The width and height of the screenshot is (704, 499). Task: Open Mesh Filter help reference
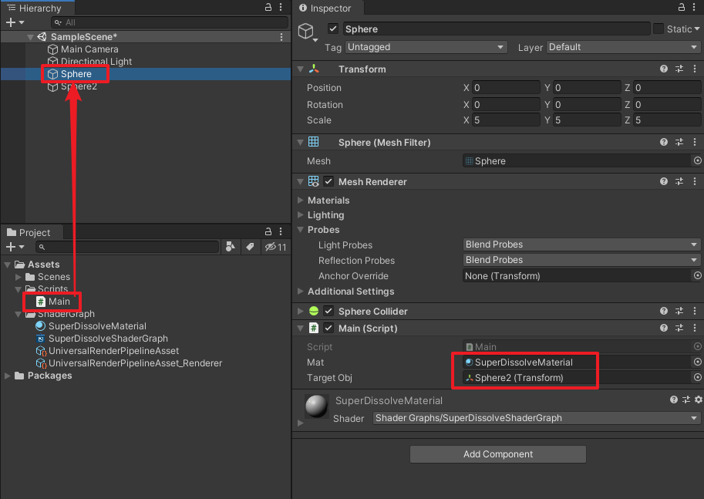(664, 142)
